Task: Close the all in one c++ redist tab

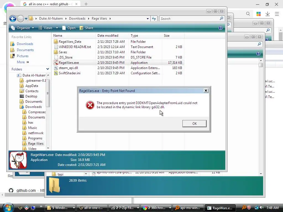Action: [76, 4]
